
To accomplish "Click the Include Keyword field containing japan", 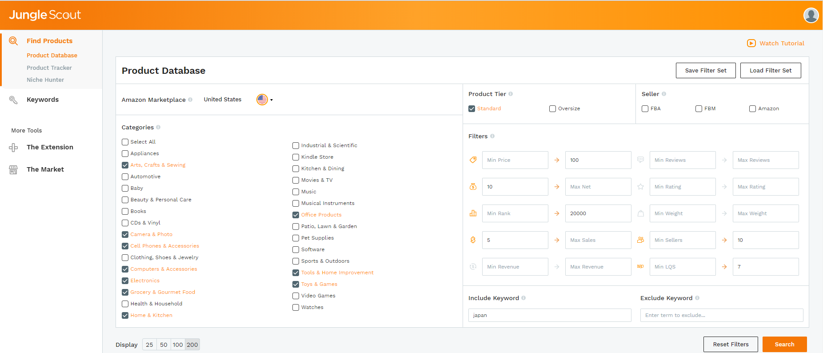I will 550,315.
